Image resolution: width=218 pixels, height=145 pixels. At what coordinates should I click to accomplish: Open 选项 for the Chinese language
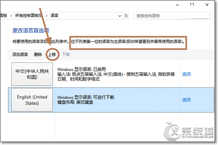point(186,74)
